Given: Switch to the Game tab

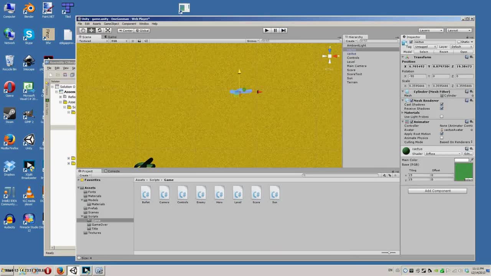Looking at the screenshot, I should pyautogui.click(x=110, y=37).
